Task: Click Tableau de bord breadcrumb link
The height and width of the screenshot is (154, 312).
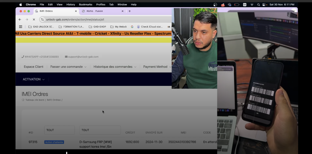Action: (x=35, y=100)
